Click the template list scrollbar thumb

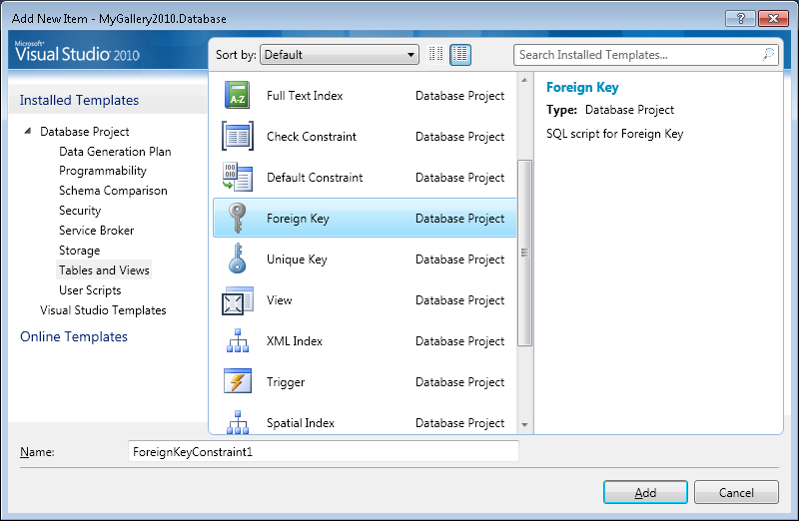point(524,254)
